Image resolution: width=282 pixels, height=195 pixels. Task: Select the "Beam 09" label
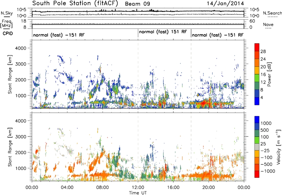click(137, 4)
